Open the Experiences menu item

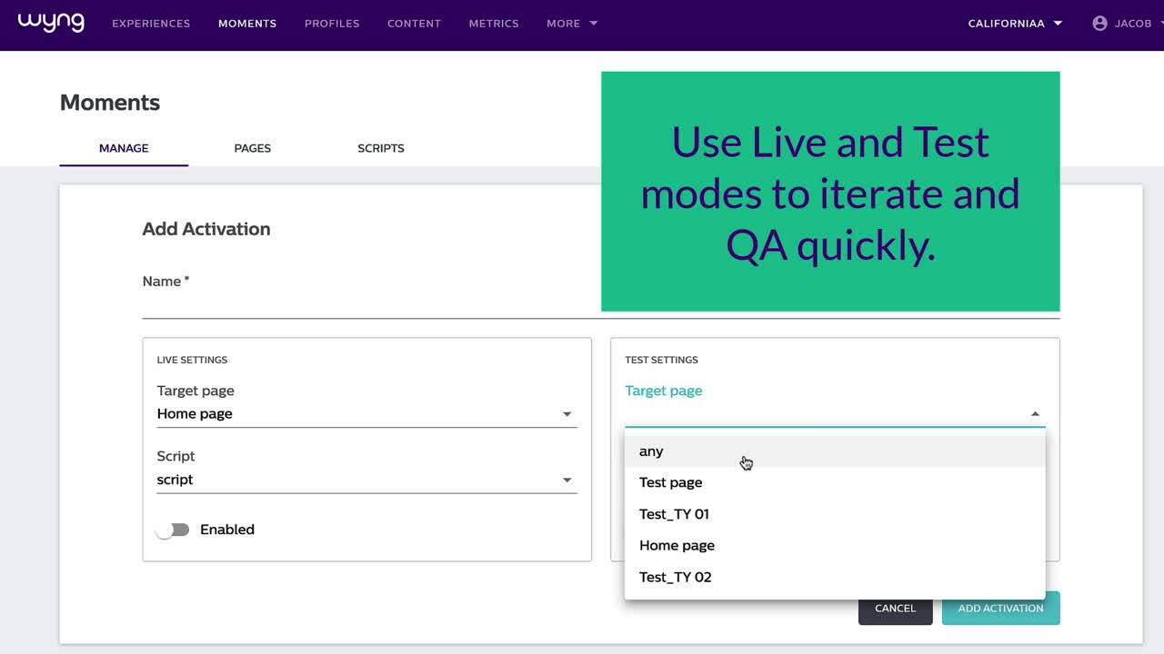tap(151, 24)
